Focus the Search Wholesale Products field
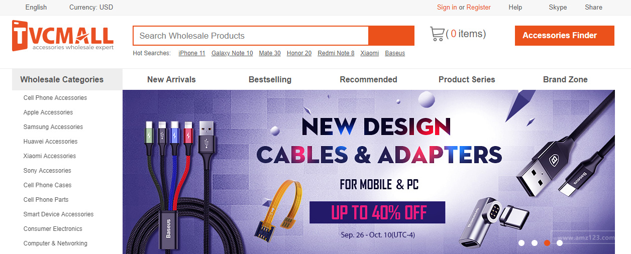The height and width of the screenshot is (254, 631). (251, 36)
